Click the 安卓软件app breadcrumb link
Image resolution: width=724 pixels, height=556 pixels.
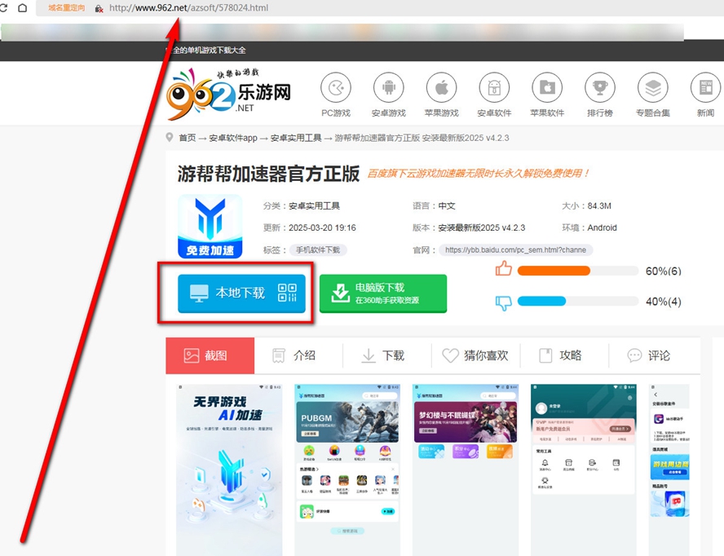tap(232, 138)
